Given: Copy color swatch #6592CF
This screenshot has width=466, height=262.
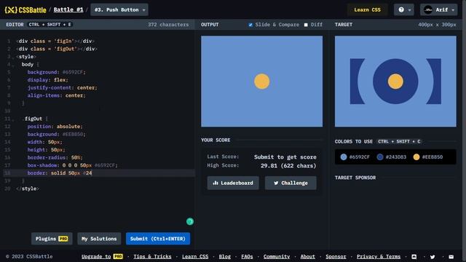Looking at the screenshot, I should click(355, 157).
